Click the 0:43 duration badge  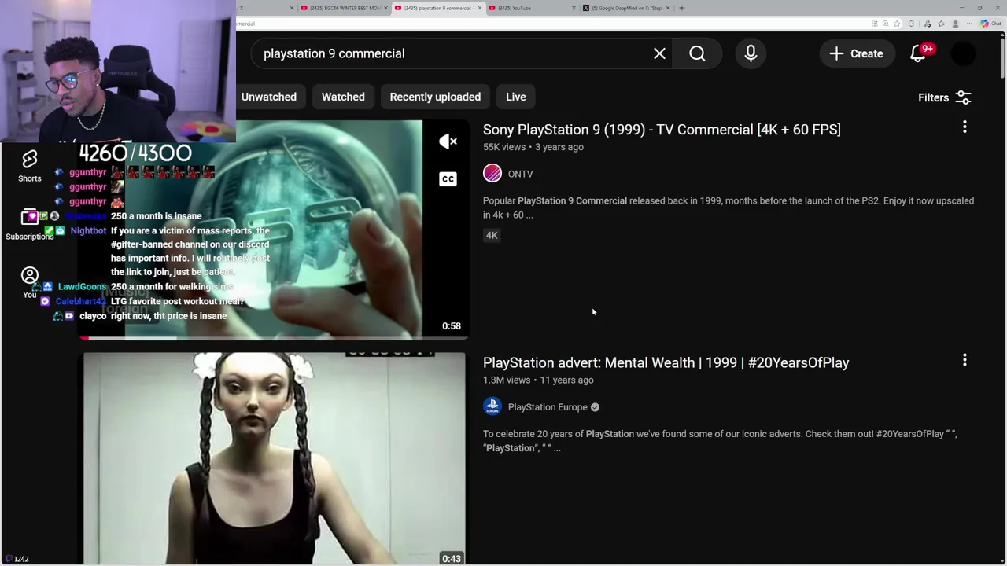click(452, 559)
